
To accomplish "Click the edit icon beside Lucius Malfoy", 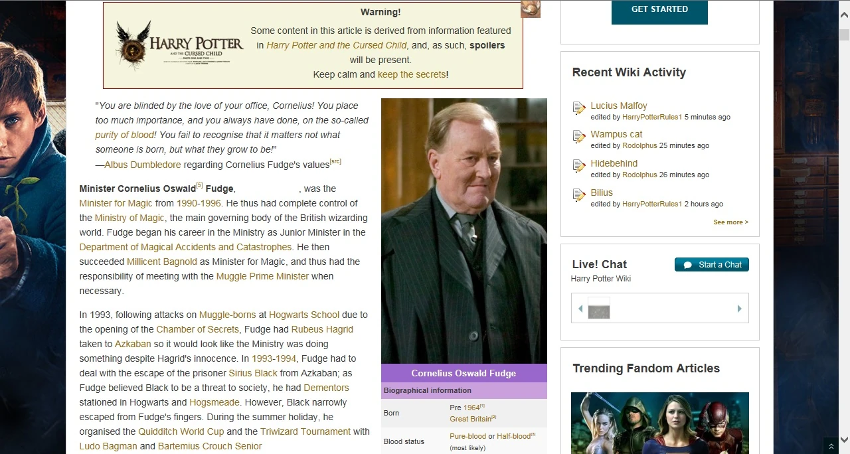I will [579, 108].
